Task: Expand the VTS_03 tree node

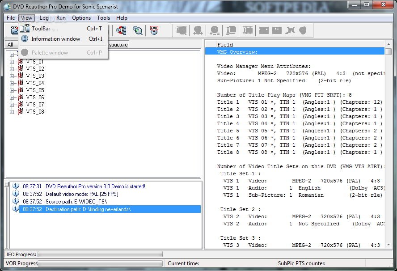Action: (x=12, y=76)
